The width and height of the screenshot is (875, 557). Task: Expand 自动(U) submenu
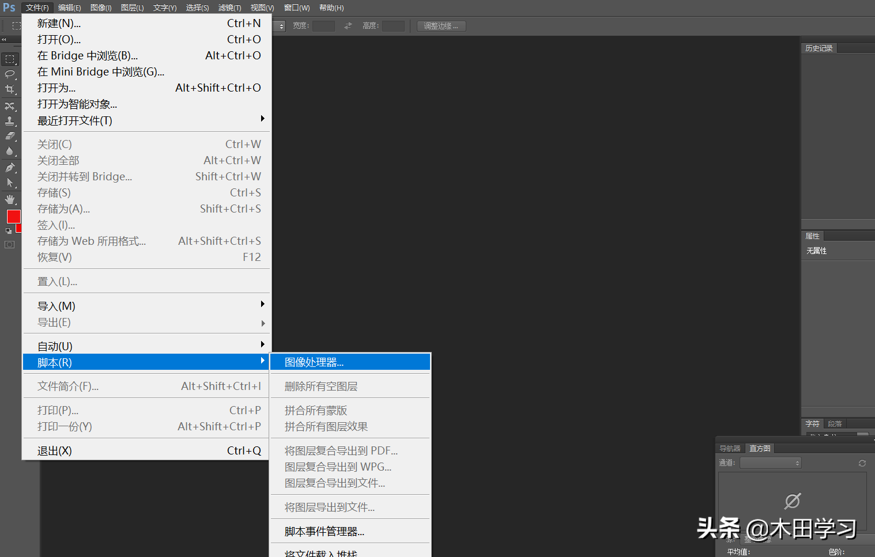146,346
